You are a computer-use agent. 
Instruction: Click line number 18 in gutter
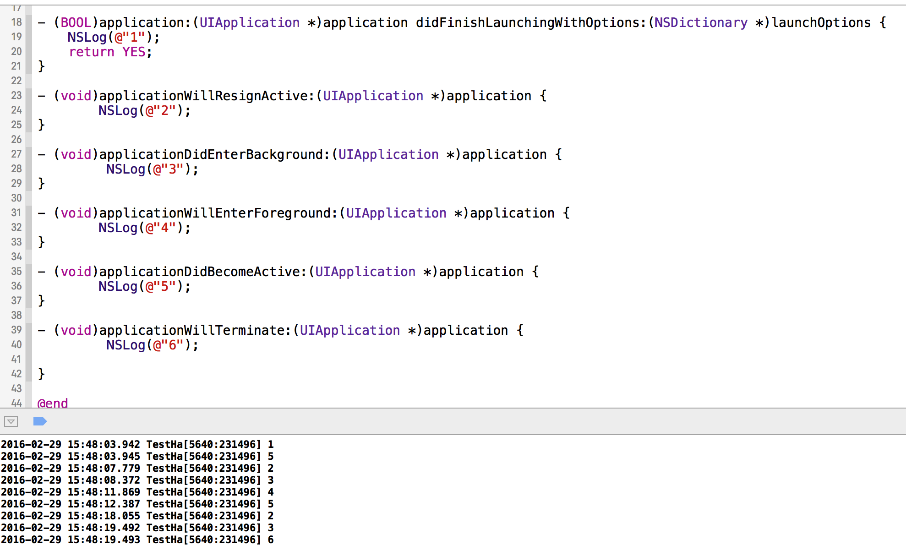click(x=16, y=22)
